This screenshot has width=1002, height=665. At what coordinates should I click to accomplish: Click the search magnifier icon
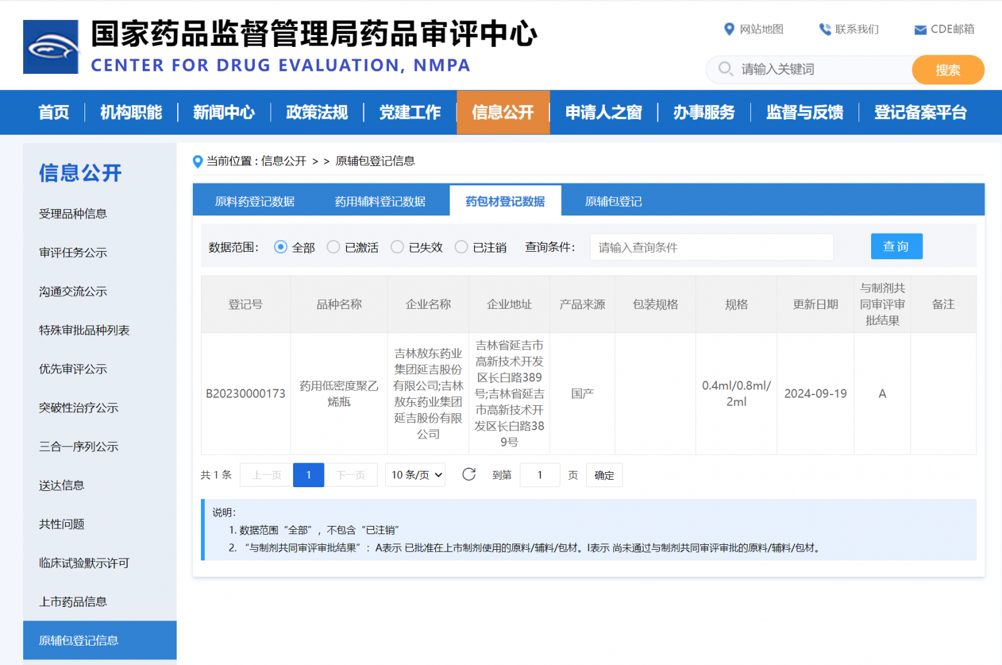coord(725,69)
